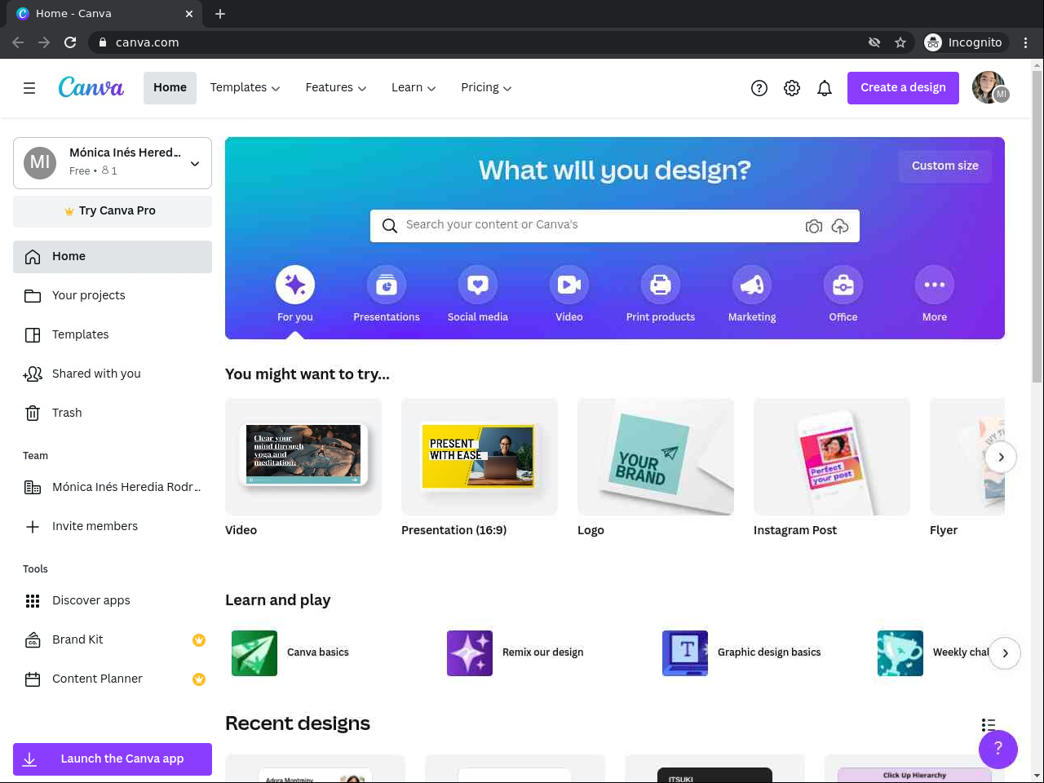
Task: Open the Help question mark icon in header
Action: (x=759, y=88)
